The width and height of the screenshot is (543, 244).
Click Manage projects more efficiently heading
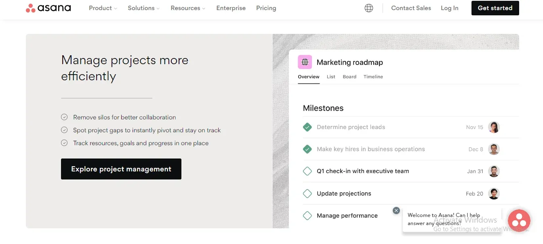(x=125, y=68)
